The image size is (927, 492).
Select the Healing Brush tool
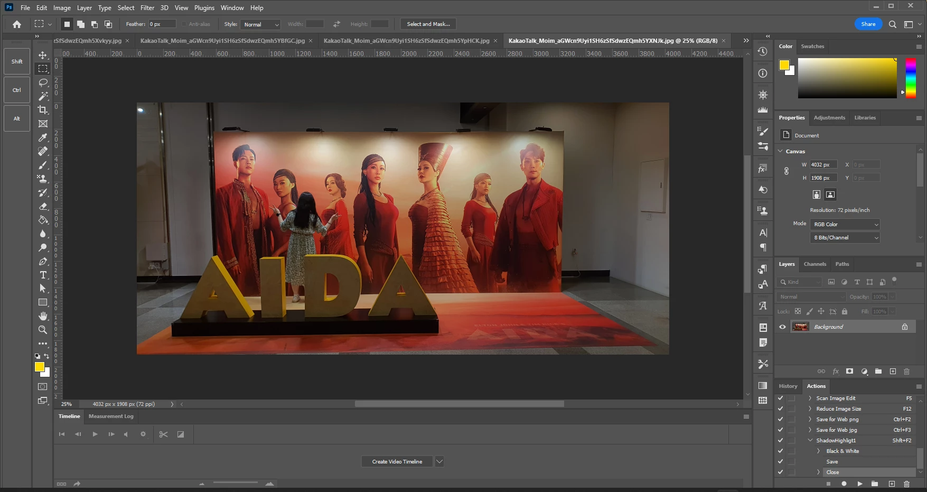(x=43, y=151)
